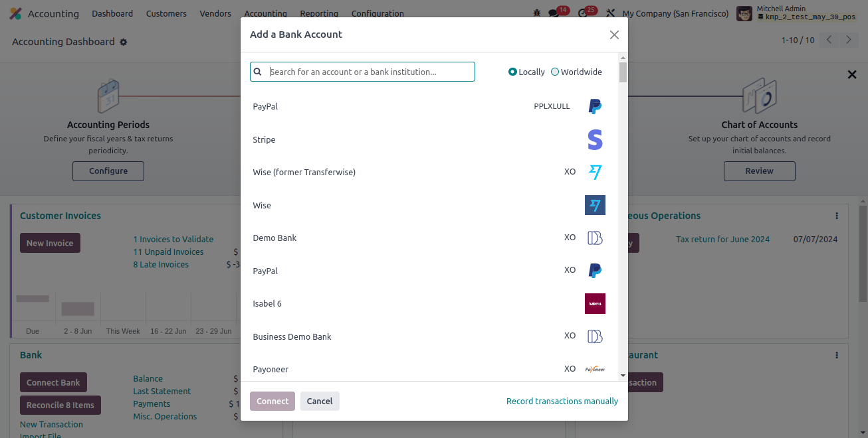
Task: Select the Payoneer row text
Action: click(x=271, y=369)
